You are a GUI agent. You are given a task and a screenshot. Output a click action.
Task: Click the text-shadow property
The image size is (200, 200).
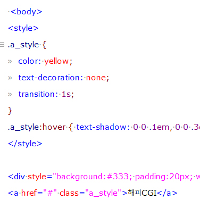[x=101, y=127]
